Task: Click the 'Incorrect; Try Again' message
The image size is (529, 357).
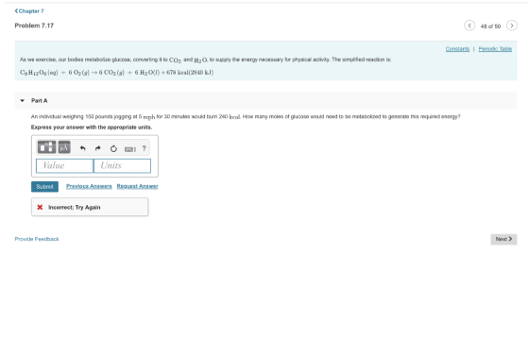Action: tap(75, 207)
